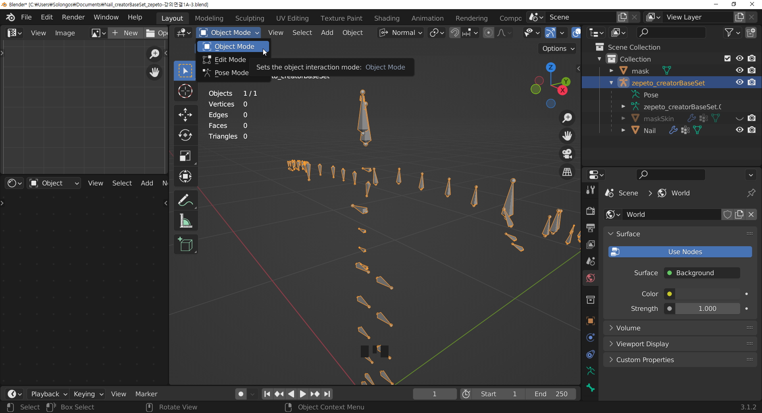Click World Color swatch
The image size is (762, 413).
point(708,294)
